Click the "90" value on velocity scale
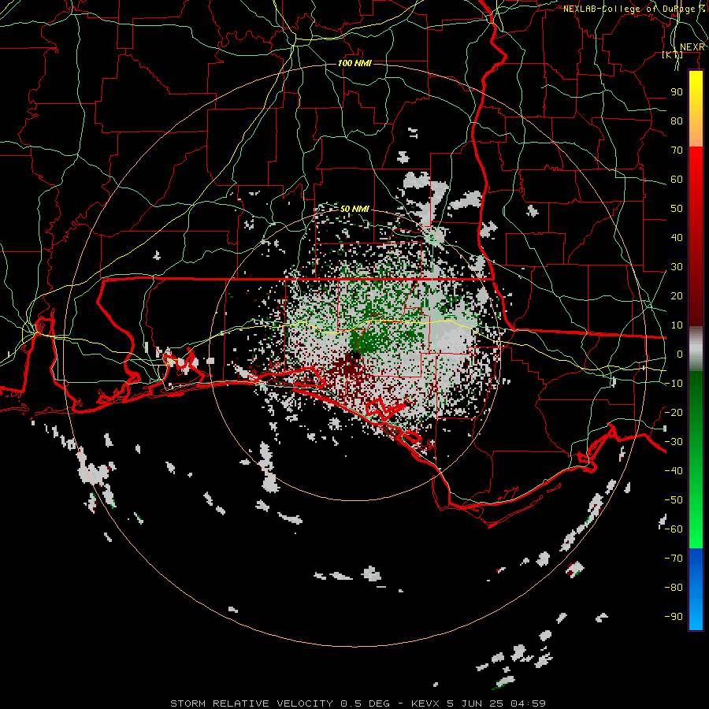The image size is (709, 709). click(677, 92)
